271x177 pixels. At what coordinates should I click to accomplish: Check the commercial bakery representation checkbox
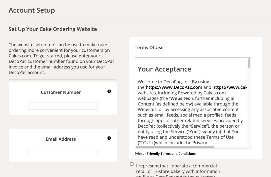132,164
